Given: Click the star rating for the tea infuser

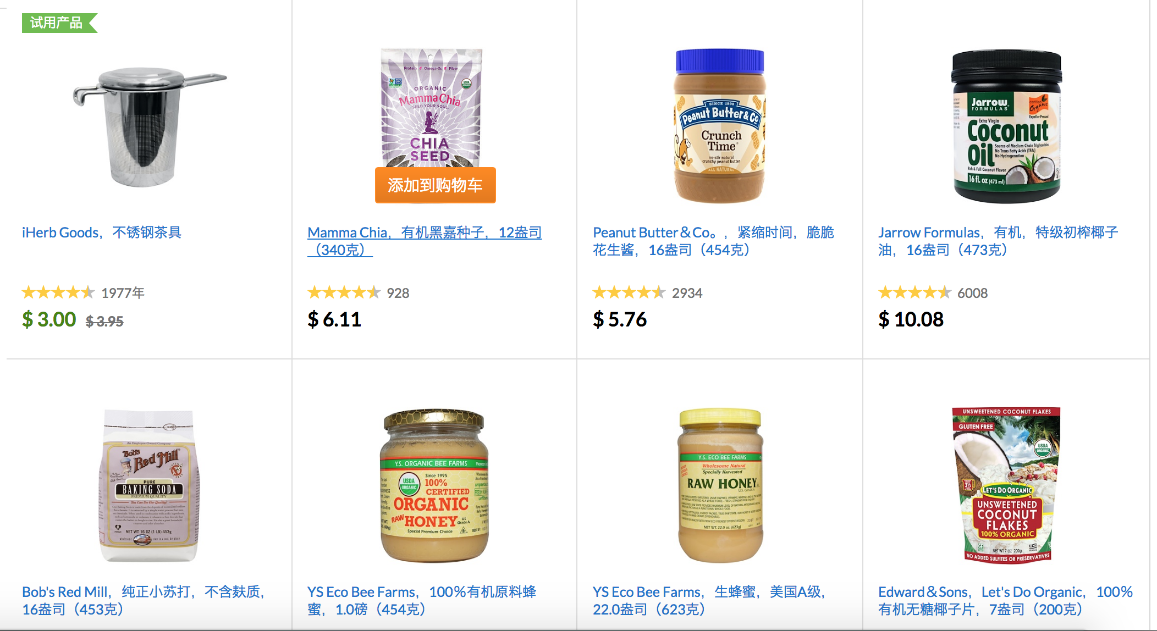Looking at the screenshot, I should (x=58, y=292).
